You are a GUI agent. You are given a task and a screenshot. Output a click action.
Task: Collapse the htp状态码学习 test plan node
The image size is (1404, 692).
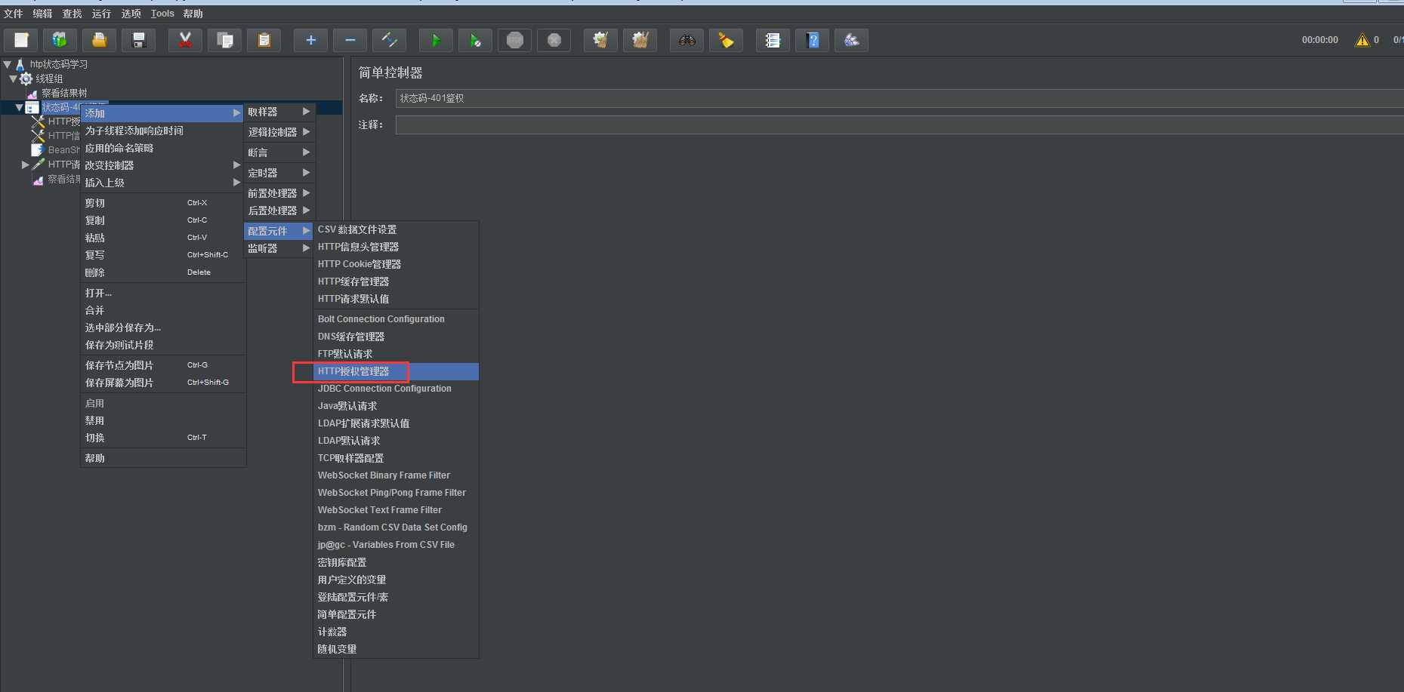pos(8,65)
